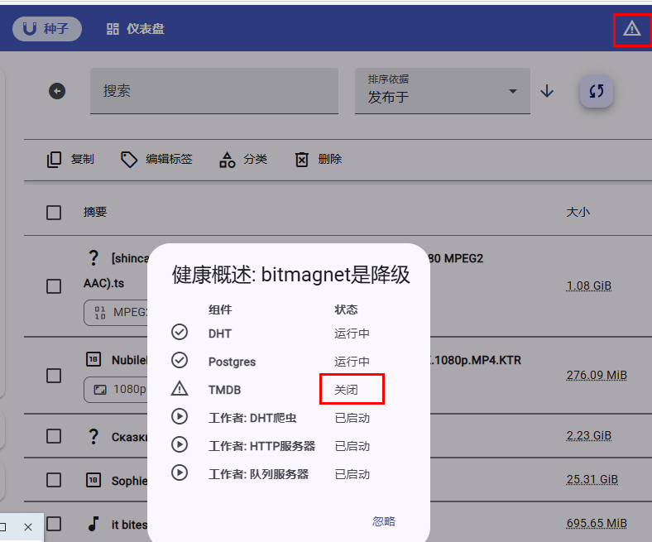Image resolution: width=652 pixels, height=542 pixels.
Task: Click the 25.31 GiB size value
Action: pyautogui.click(x=592, y=480)
